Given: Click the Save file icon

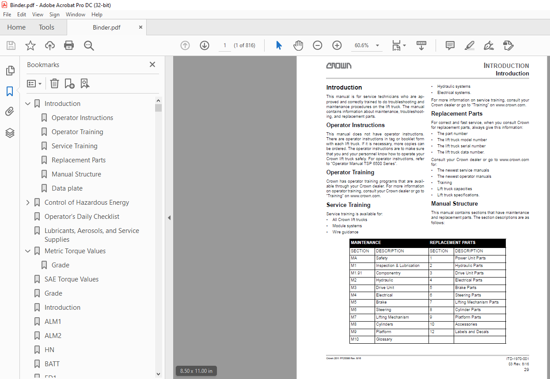Looking at the screenshot, I should (x=11, y=45).
